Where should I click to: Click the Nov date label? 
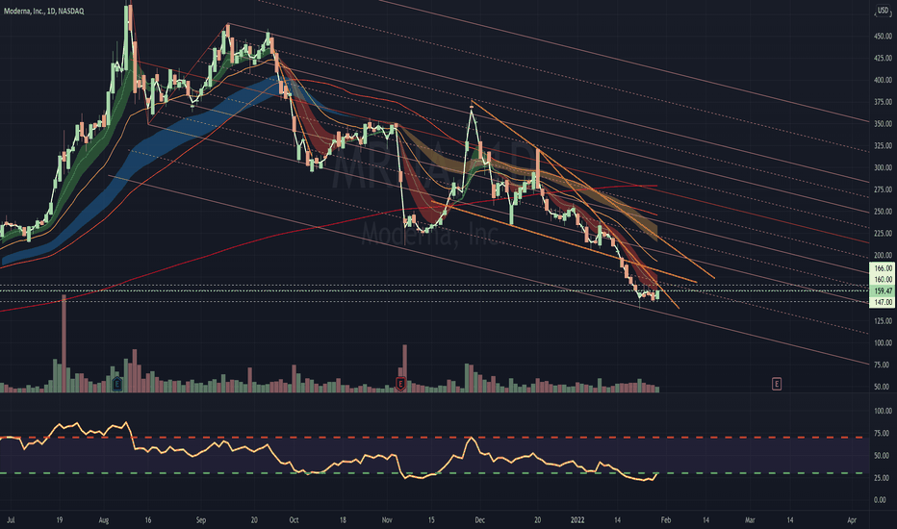click(x=387, y=520)
